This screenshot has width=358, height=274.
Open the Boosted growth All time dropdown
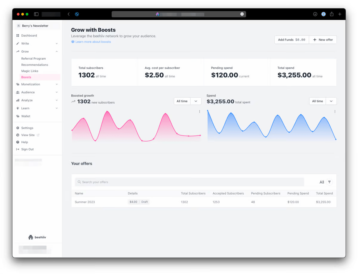tap(187, 101)
